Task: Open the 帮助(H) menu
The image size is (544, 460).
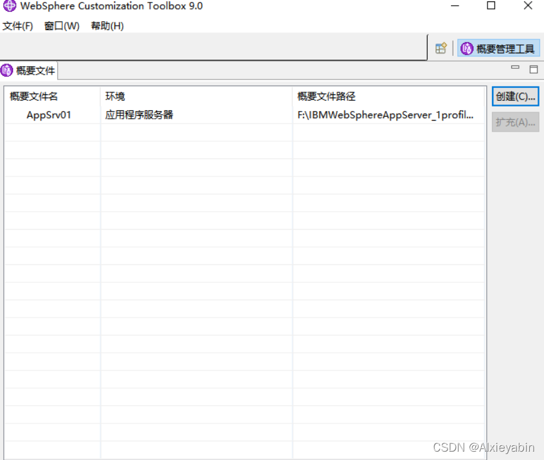Action: point(106,26)
